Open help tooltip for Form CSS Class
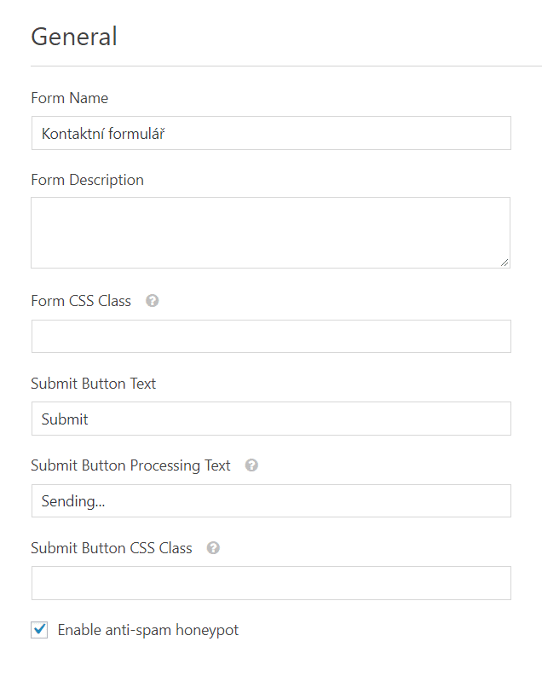Viewport: 542px width, 676px height. (152, 301)
